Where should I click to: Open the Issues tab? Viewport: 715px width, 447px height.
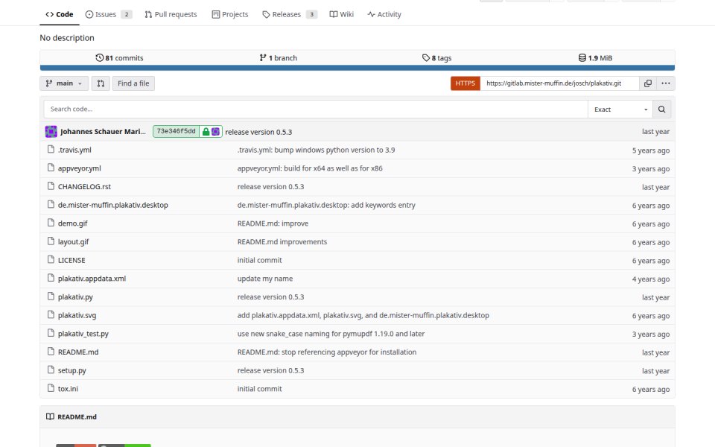[109, 15]
